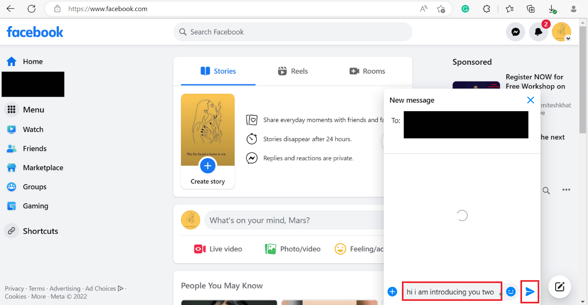The width and height of the screenshot is (588, 305).
Task: Click the Facebook logo
Action: click(x=35, y=32)
